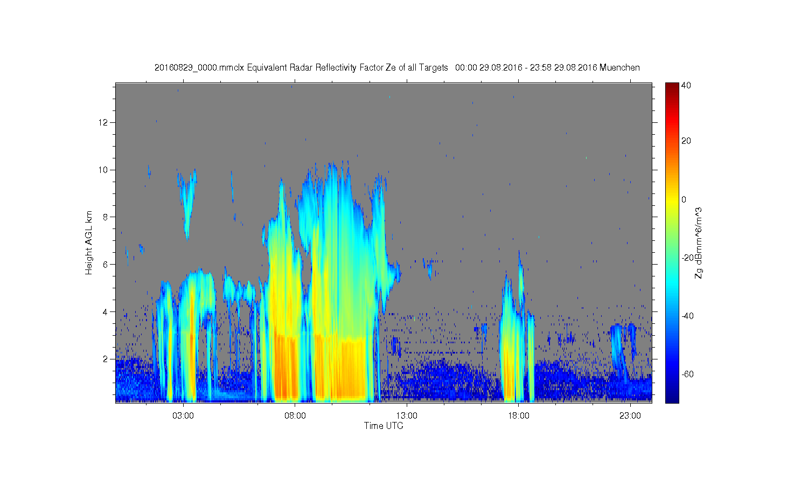Click the '13:00' time axis label
The height and width of the screenshot is (485, 808).
click(x=407, y=416)
